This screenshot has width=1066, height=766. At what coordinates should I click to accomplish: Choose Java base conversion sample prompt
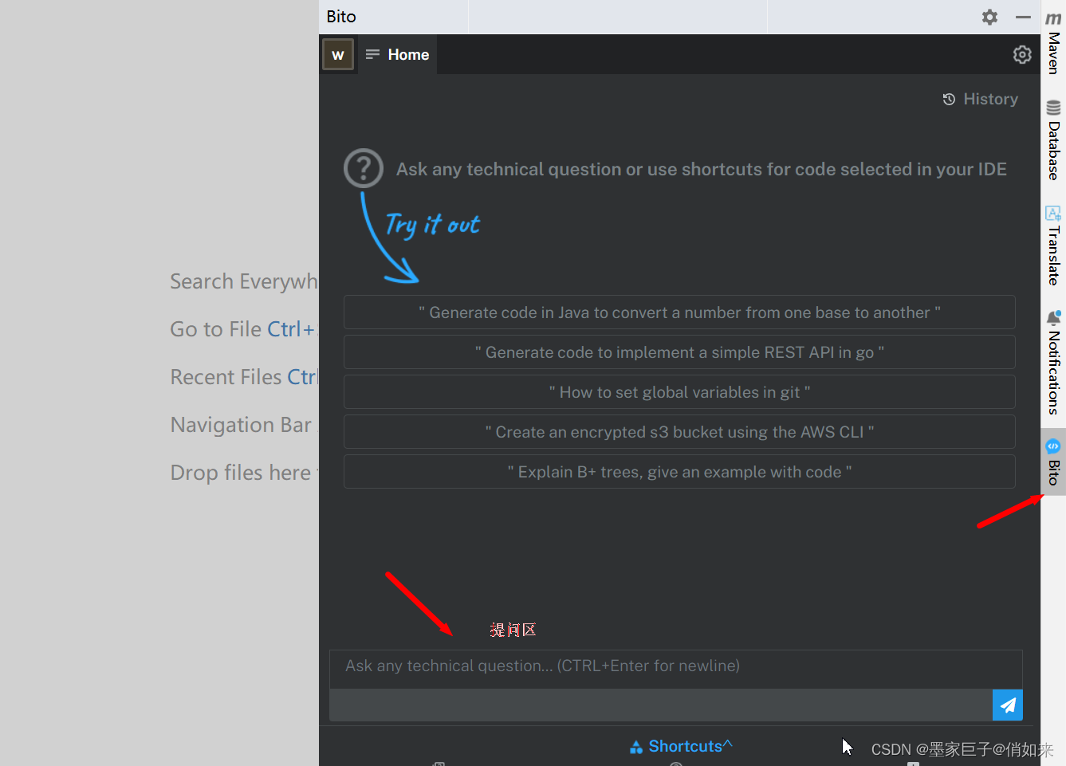(679, 312)
